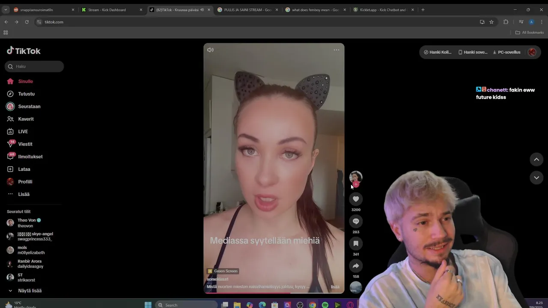Close the TikTok browser tab
This screenshot has width=548, height=308.
pos(209,10)
